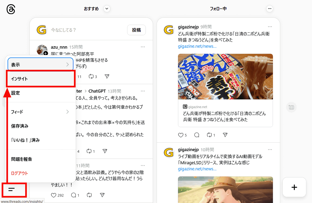
Task: Open more options on gigazinejp's 9時間 post
Action: [x=270, y=27]
